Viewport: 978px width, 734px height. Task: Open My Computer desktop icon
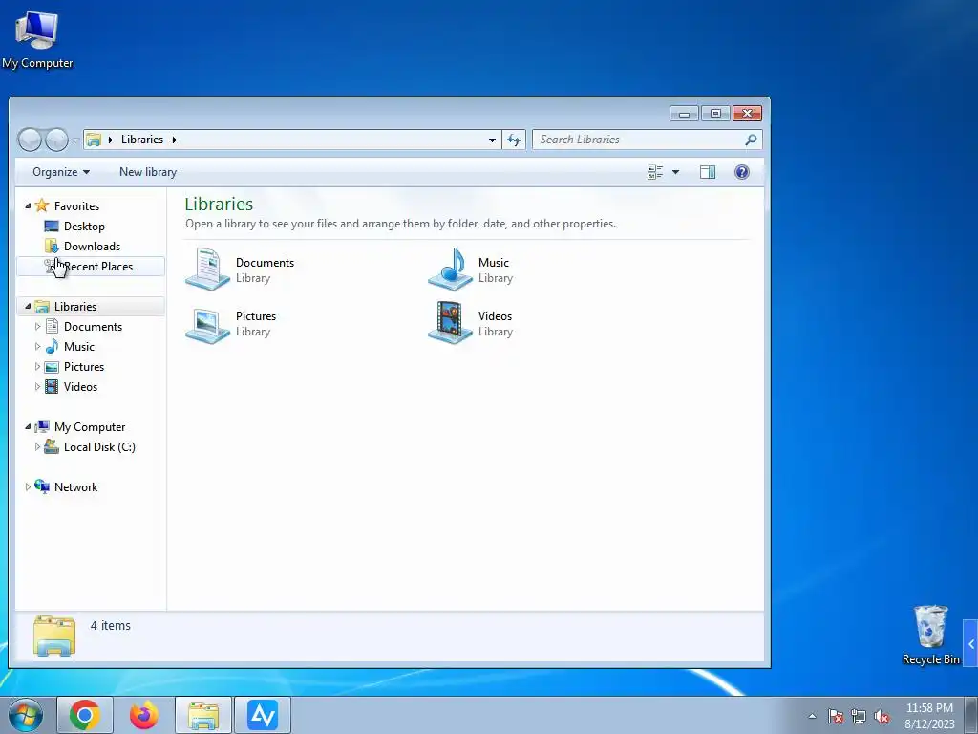[37, 40]
